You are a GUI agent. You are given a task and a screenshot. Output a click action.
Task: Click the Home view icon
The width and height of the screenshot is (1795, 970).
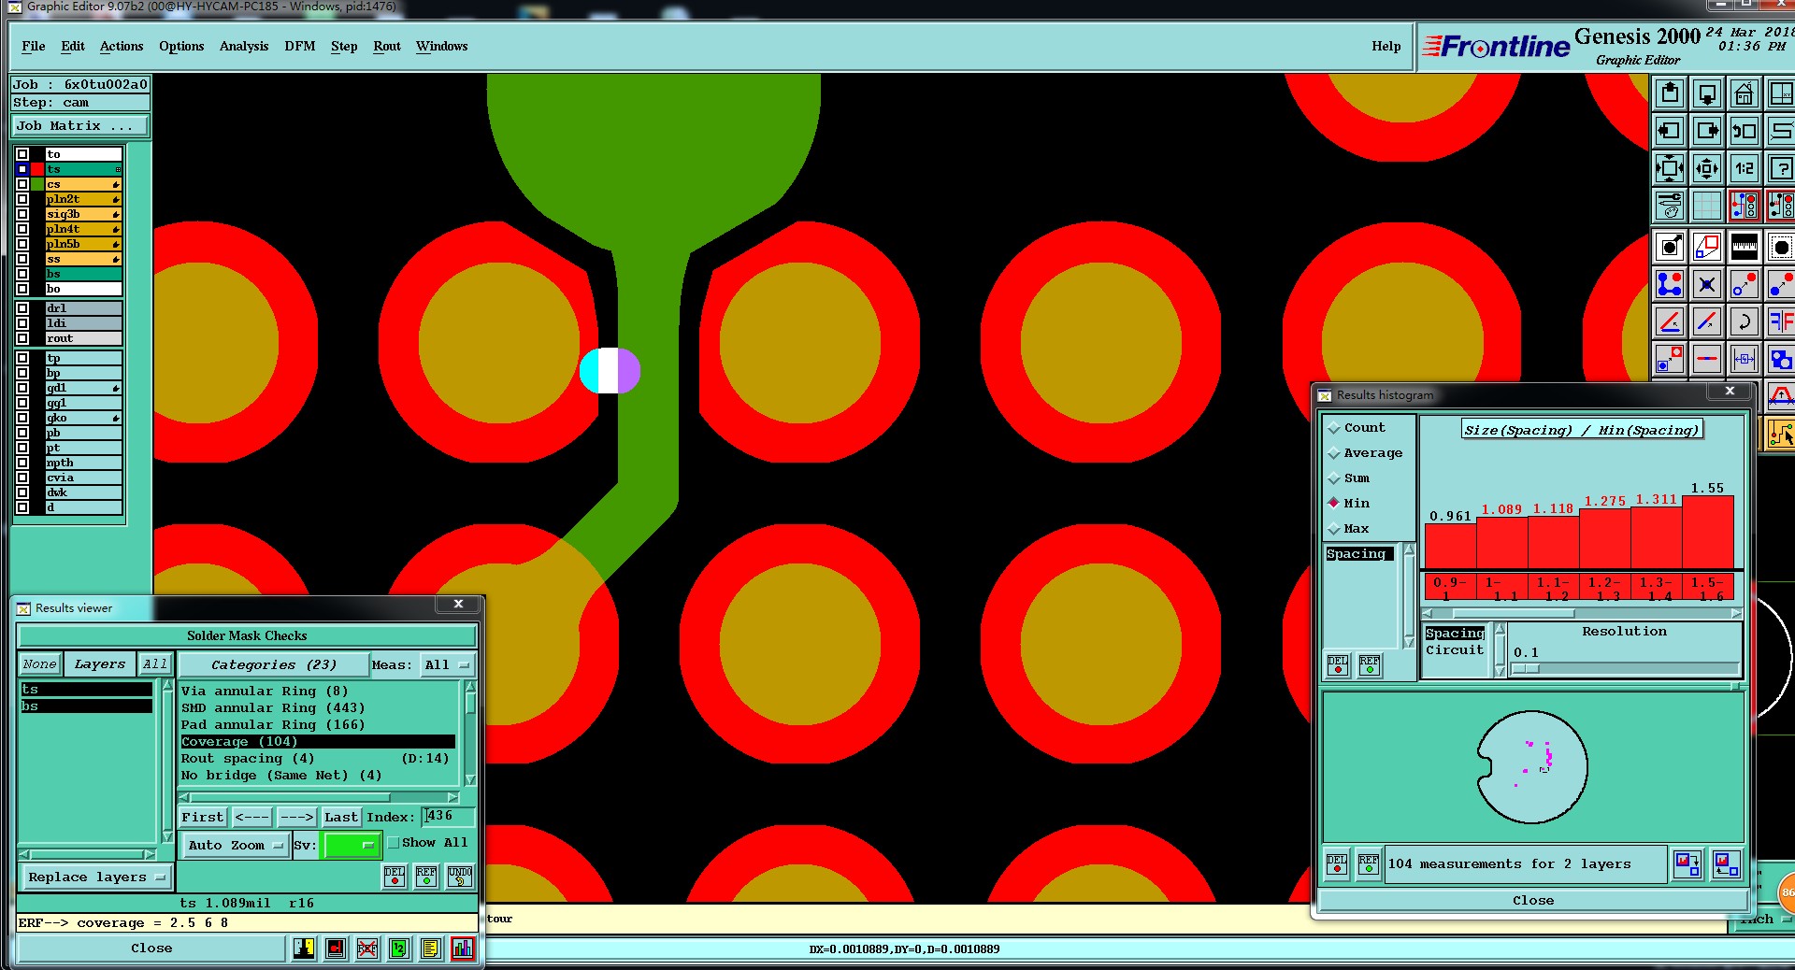[1745, 94]
